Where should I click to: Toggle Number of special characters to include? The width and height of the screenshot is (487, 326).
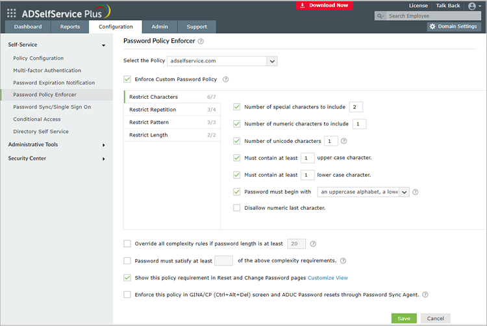tap(236, 107)
